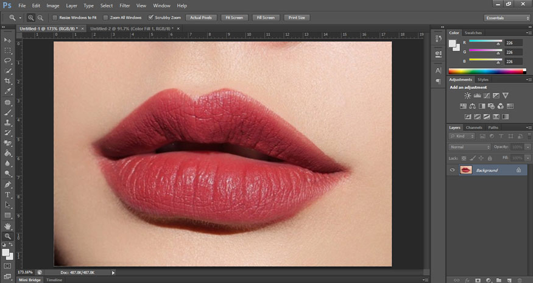Select the Hand tool
533x283 pixels.
[x=8, y=226]
